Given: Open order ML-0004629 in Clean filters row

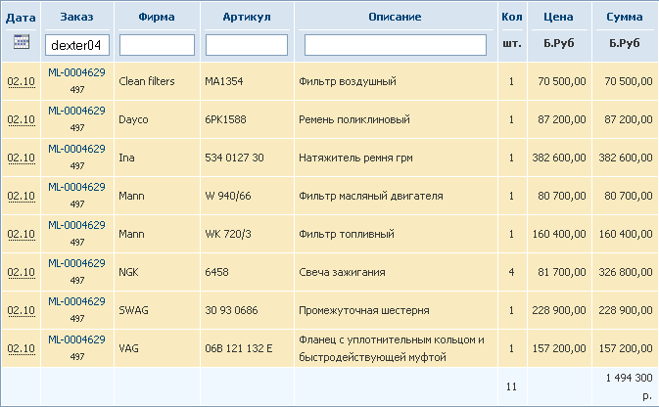Looking at the screenshot, I should coord(76,72).
